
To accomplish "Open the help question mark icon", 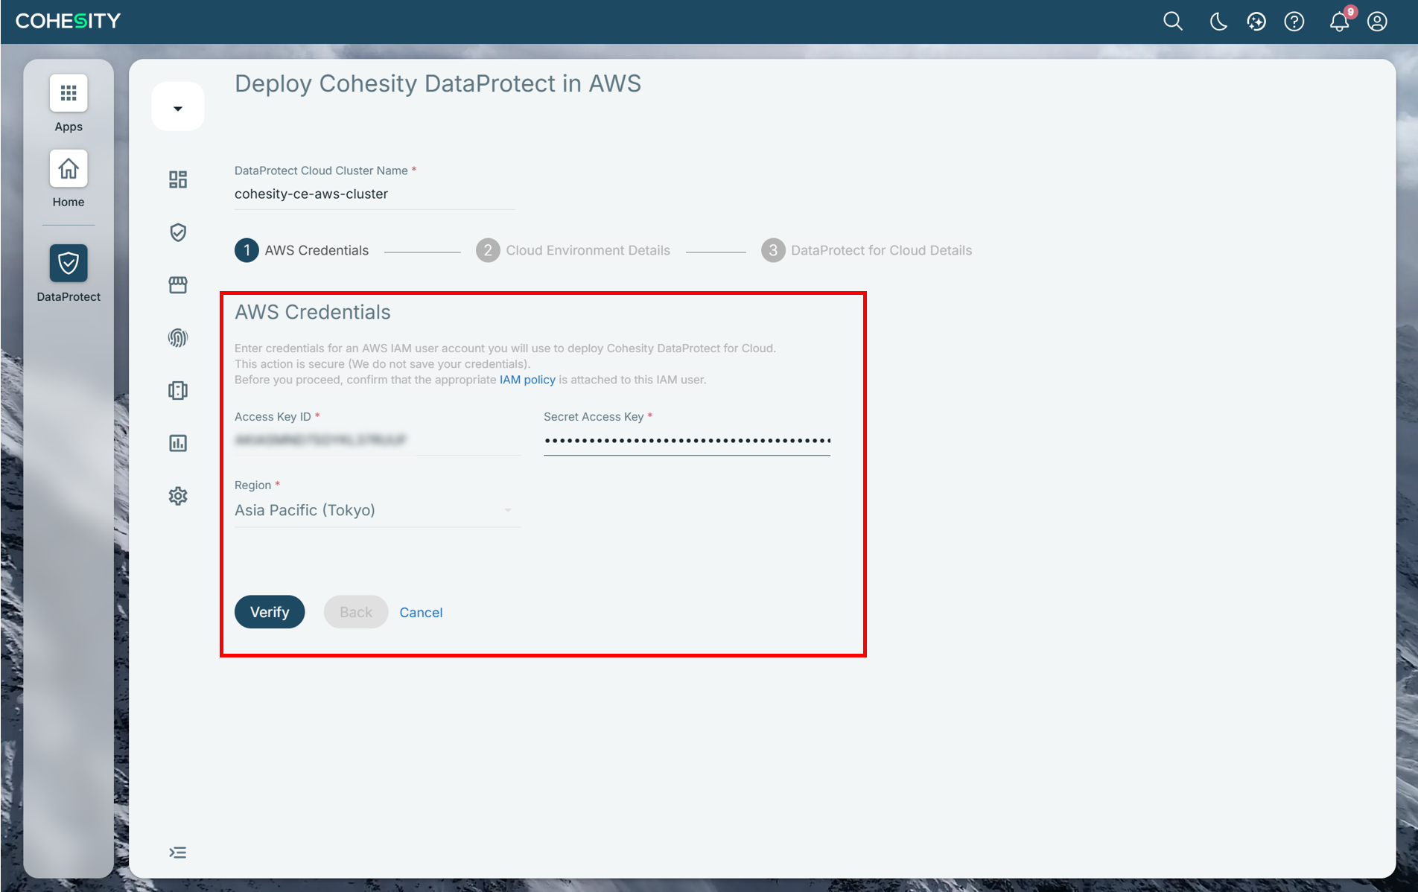I will pos(1294,22).
